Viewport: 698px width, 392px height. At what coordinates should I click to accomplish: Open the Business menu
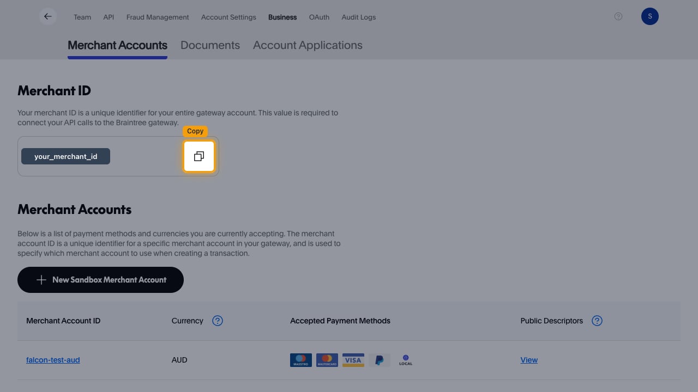[282, 17]
